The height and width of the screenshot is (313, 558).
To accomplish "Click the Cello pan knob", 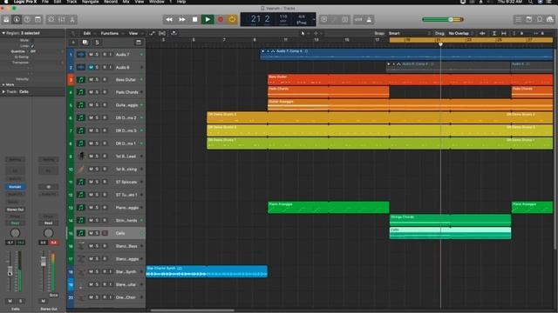I will pos(15,233).
